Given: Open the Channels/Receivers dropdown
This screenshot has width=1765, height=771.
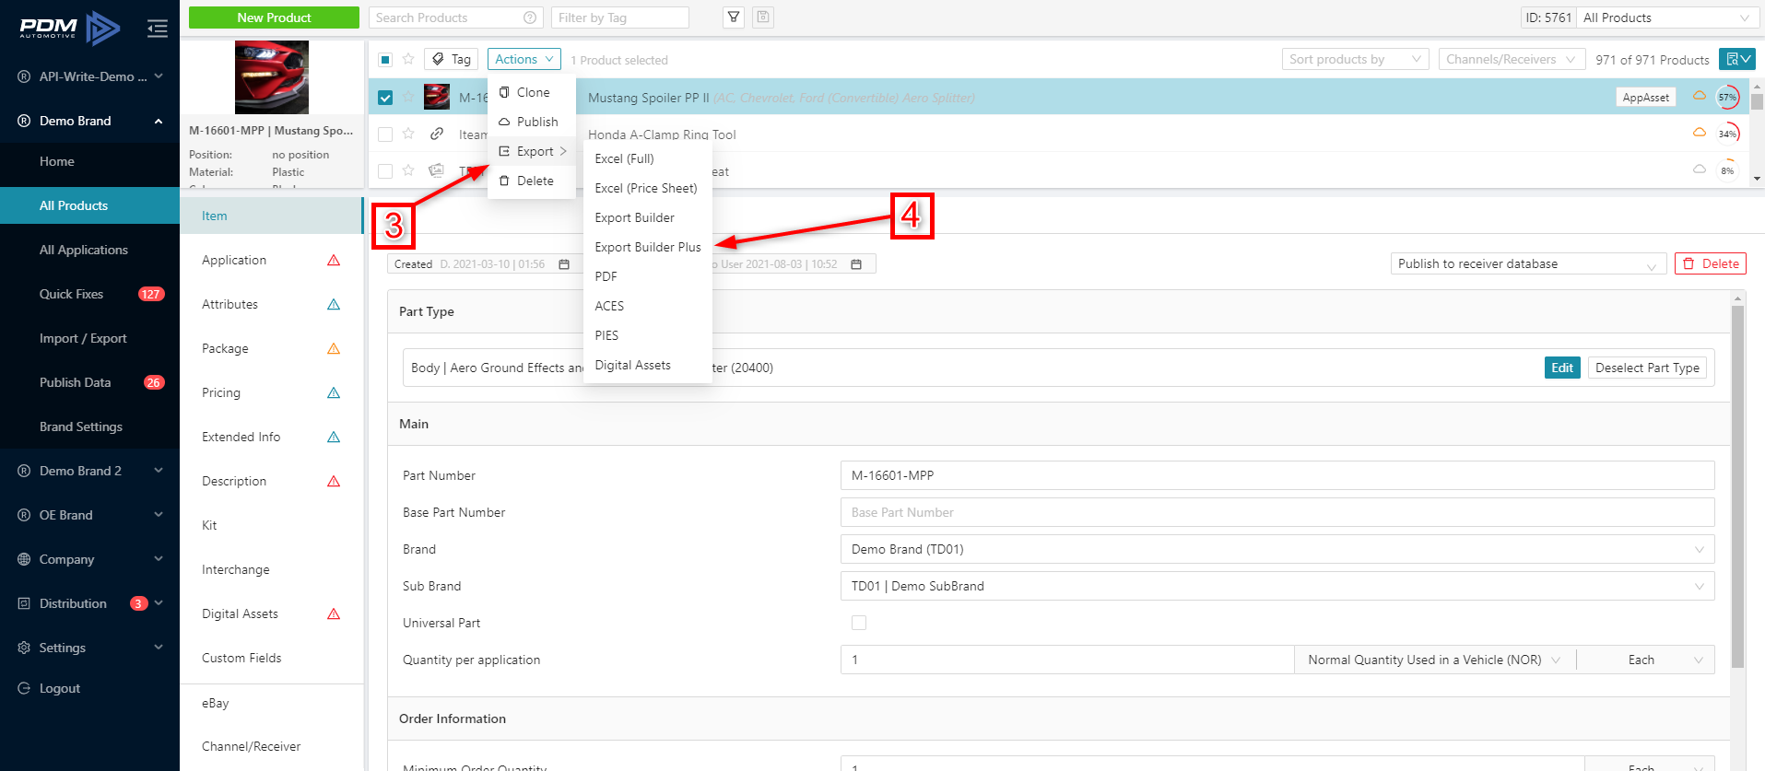Looking at the screenshot, I should [1512, 59].
